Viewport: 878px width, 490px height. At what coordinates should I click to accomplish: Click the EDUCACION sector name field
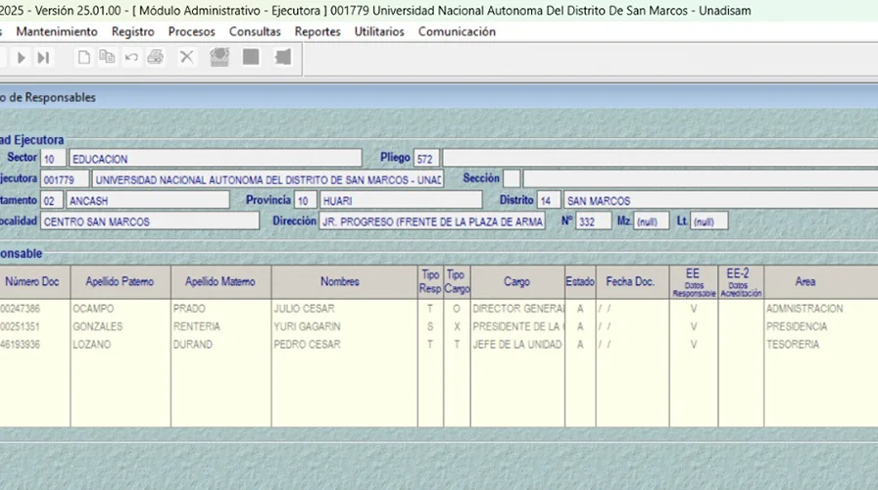216,159
